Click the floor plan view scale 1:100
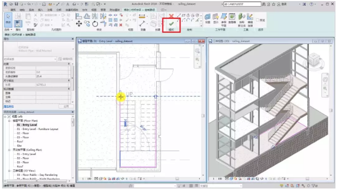The height and width of the screenshot is (191, 339). [86, 179]
